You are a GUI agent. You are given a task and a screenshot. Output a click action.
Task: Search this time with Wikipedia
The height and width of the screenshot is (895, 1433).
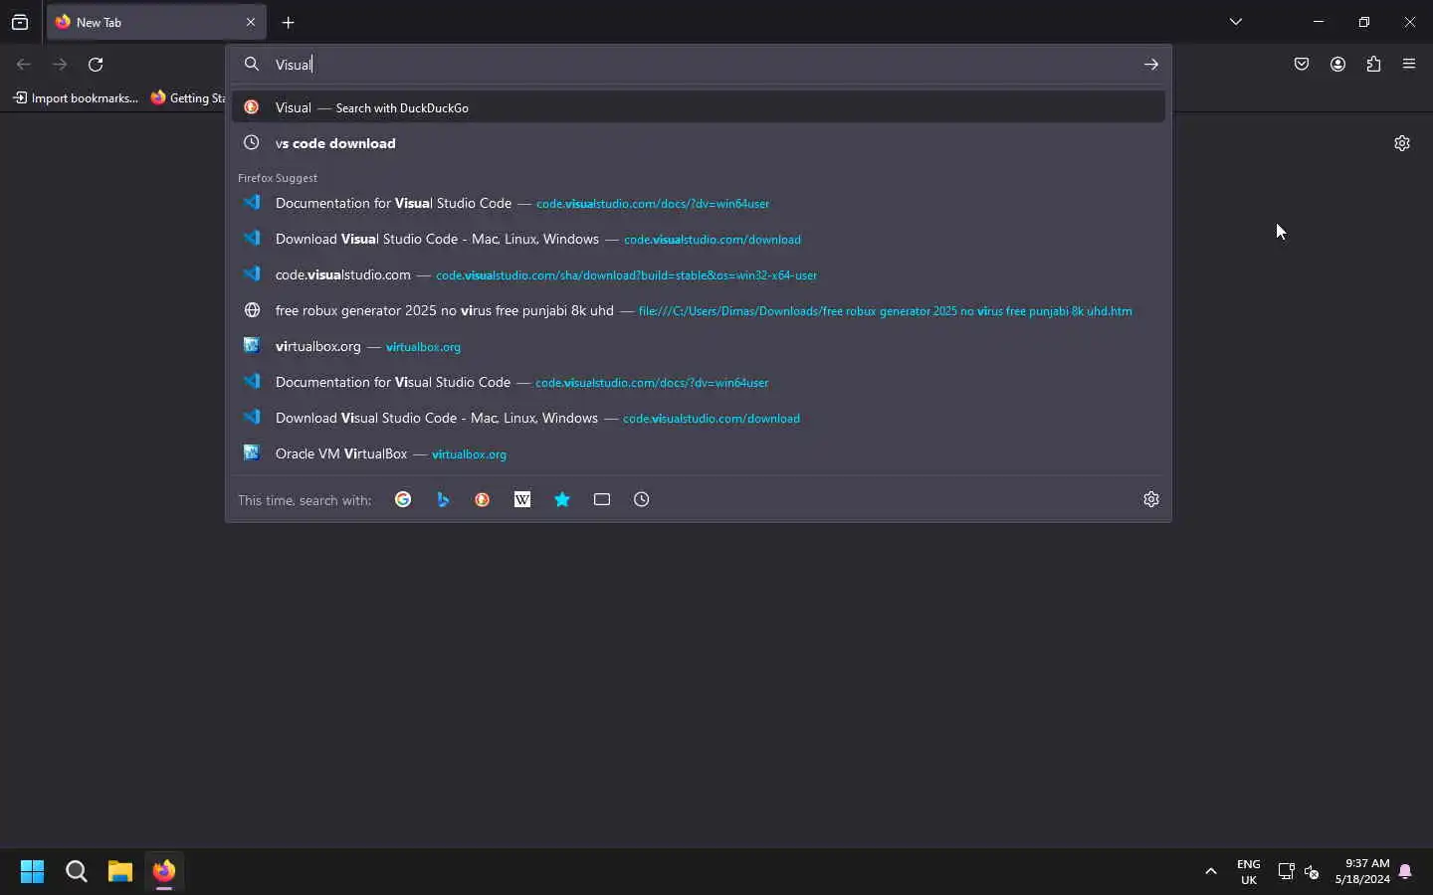(522, 499)
